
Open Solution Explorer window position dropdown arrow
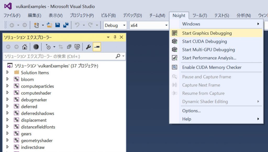(x=108, y=37)
